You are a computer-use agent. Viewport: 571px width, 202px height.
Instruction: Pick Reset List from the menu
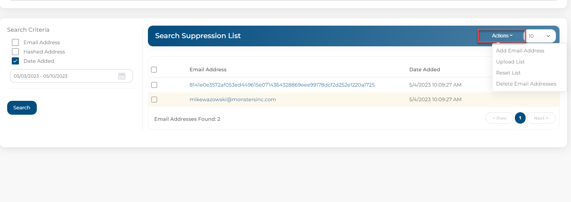[x=508, y=73]
